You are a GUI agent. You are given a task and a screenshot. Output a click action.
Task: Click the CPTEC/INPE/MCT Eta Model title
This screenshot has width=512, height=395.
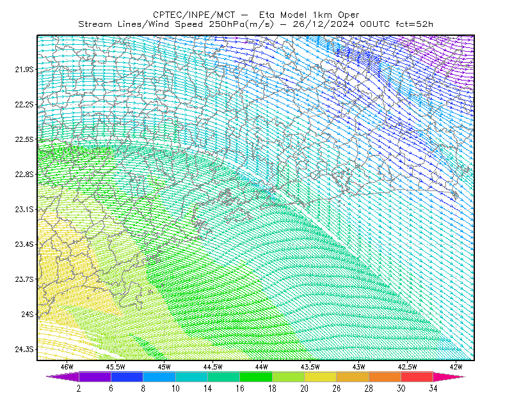pyautogui.click(x=257, y=15)
